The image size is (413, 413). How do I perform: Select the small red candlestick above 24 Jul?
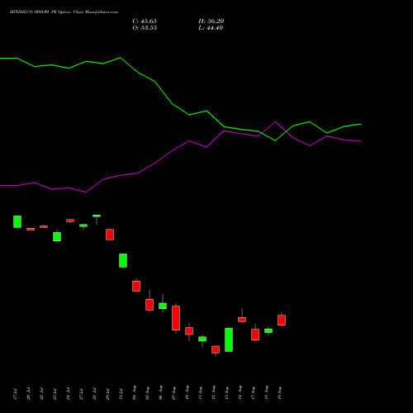(70, 221)
